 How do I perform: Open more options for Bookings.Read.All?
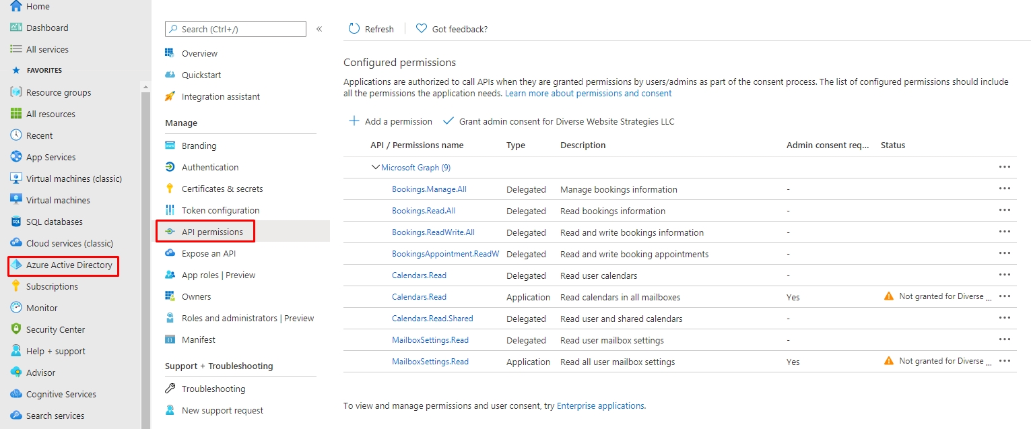pos(1005,210)
